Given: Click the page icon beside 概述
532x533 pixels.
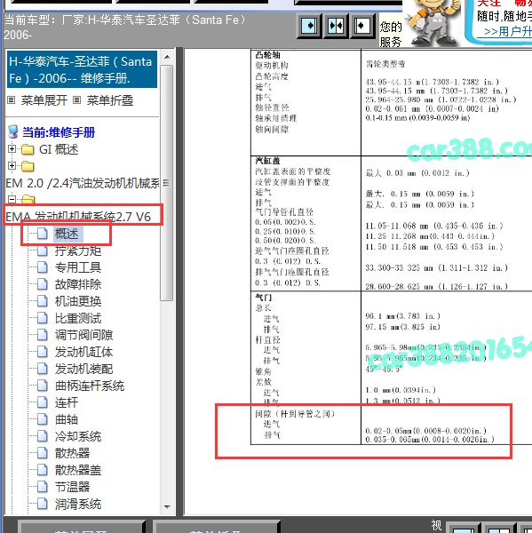Looking at the screenshot, I should pos(42,234).
